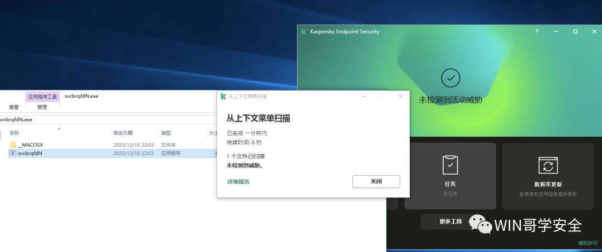
Task: Sort files by Name (名称) column
Action: (14, 133)
